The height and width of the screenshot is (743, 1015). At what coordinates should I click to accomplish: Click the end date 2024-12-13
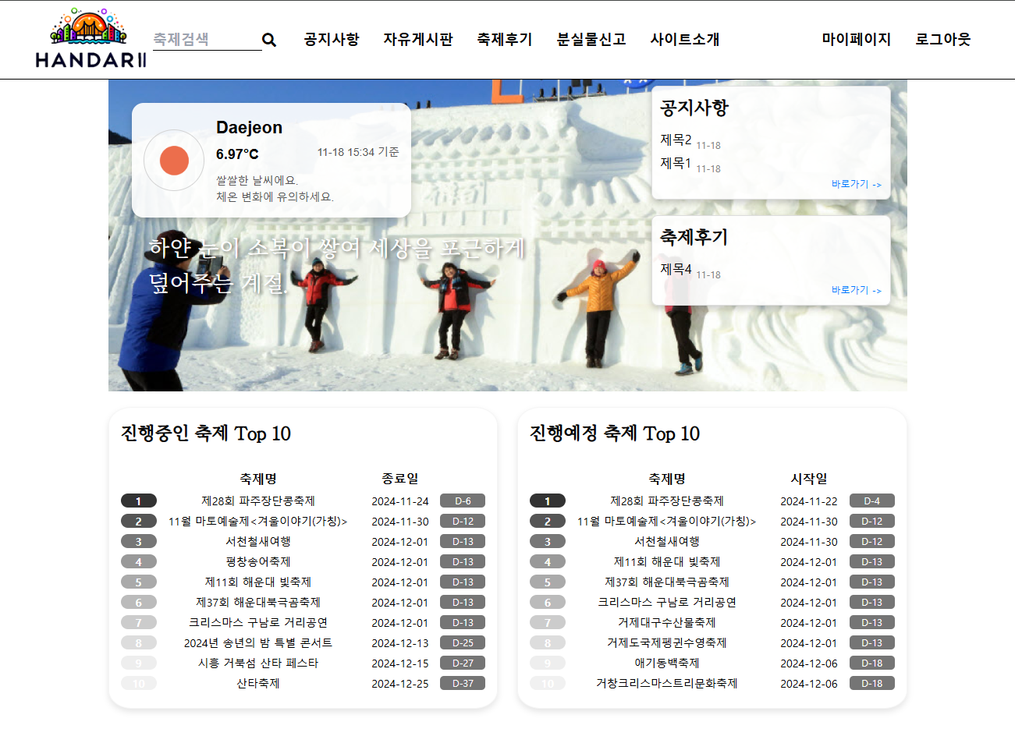click(x=400, y=642)
